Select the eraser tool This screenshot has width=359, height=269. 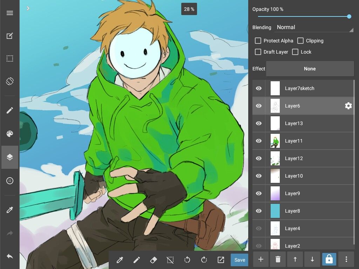pyautogui.click(x=154, y=260)
